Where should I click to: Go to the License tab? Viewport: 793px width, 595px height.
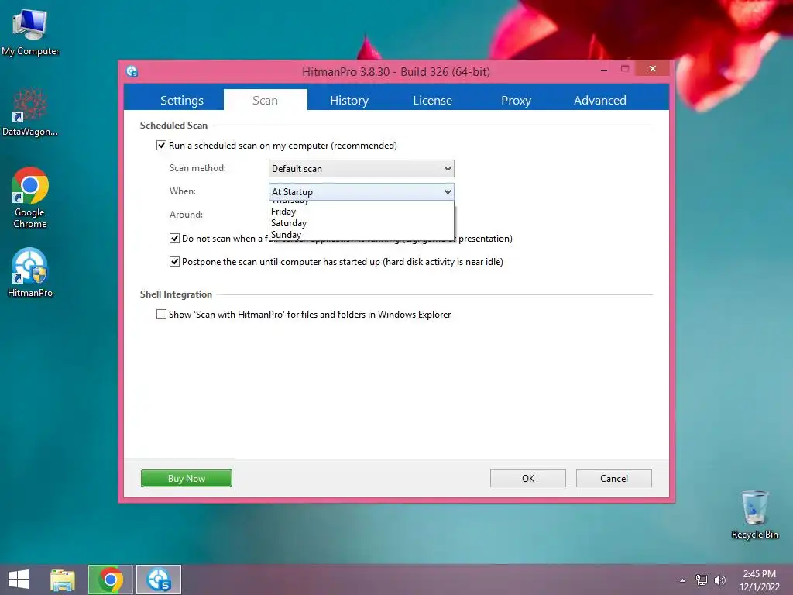[432, 100]
